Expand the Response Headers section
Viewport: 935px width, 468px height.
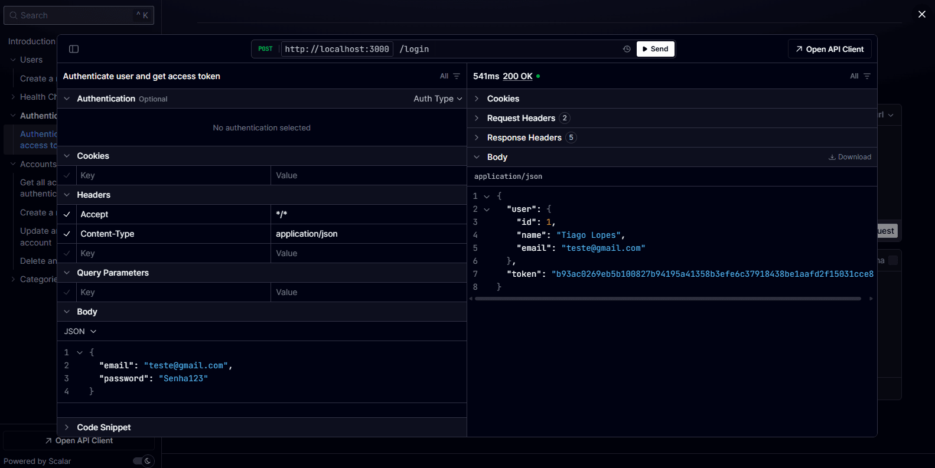(x=524, y=138)
